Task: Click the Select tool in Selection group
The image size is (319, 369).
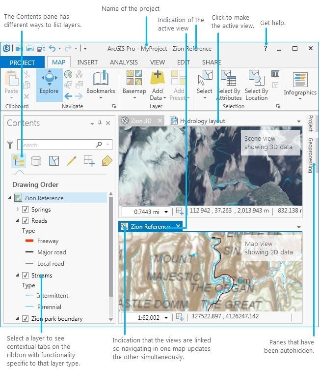Action: point(205,84)
